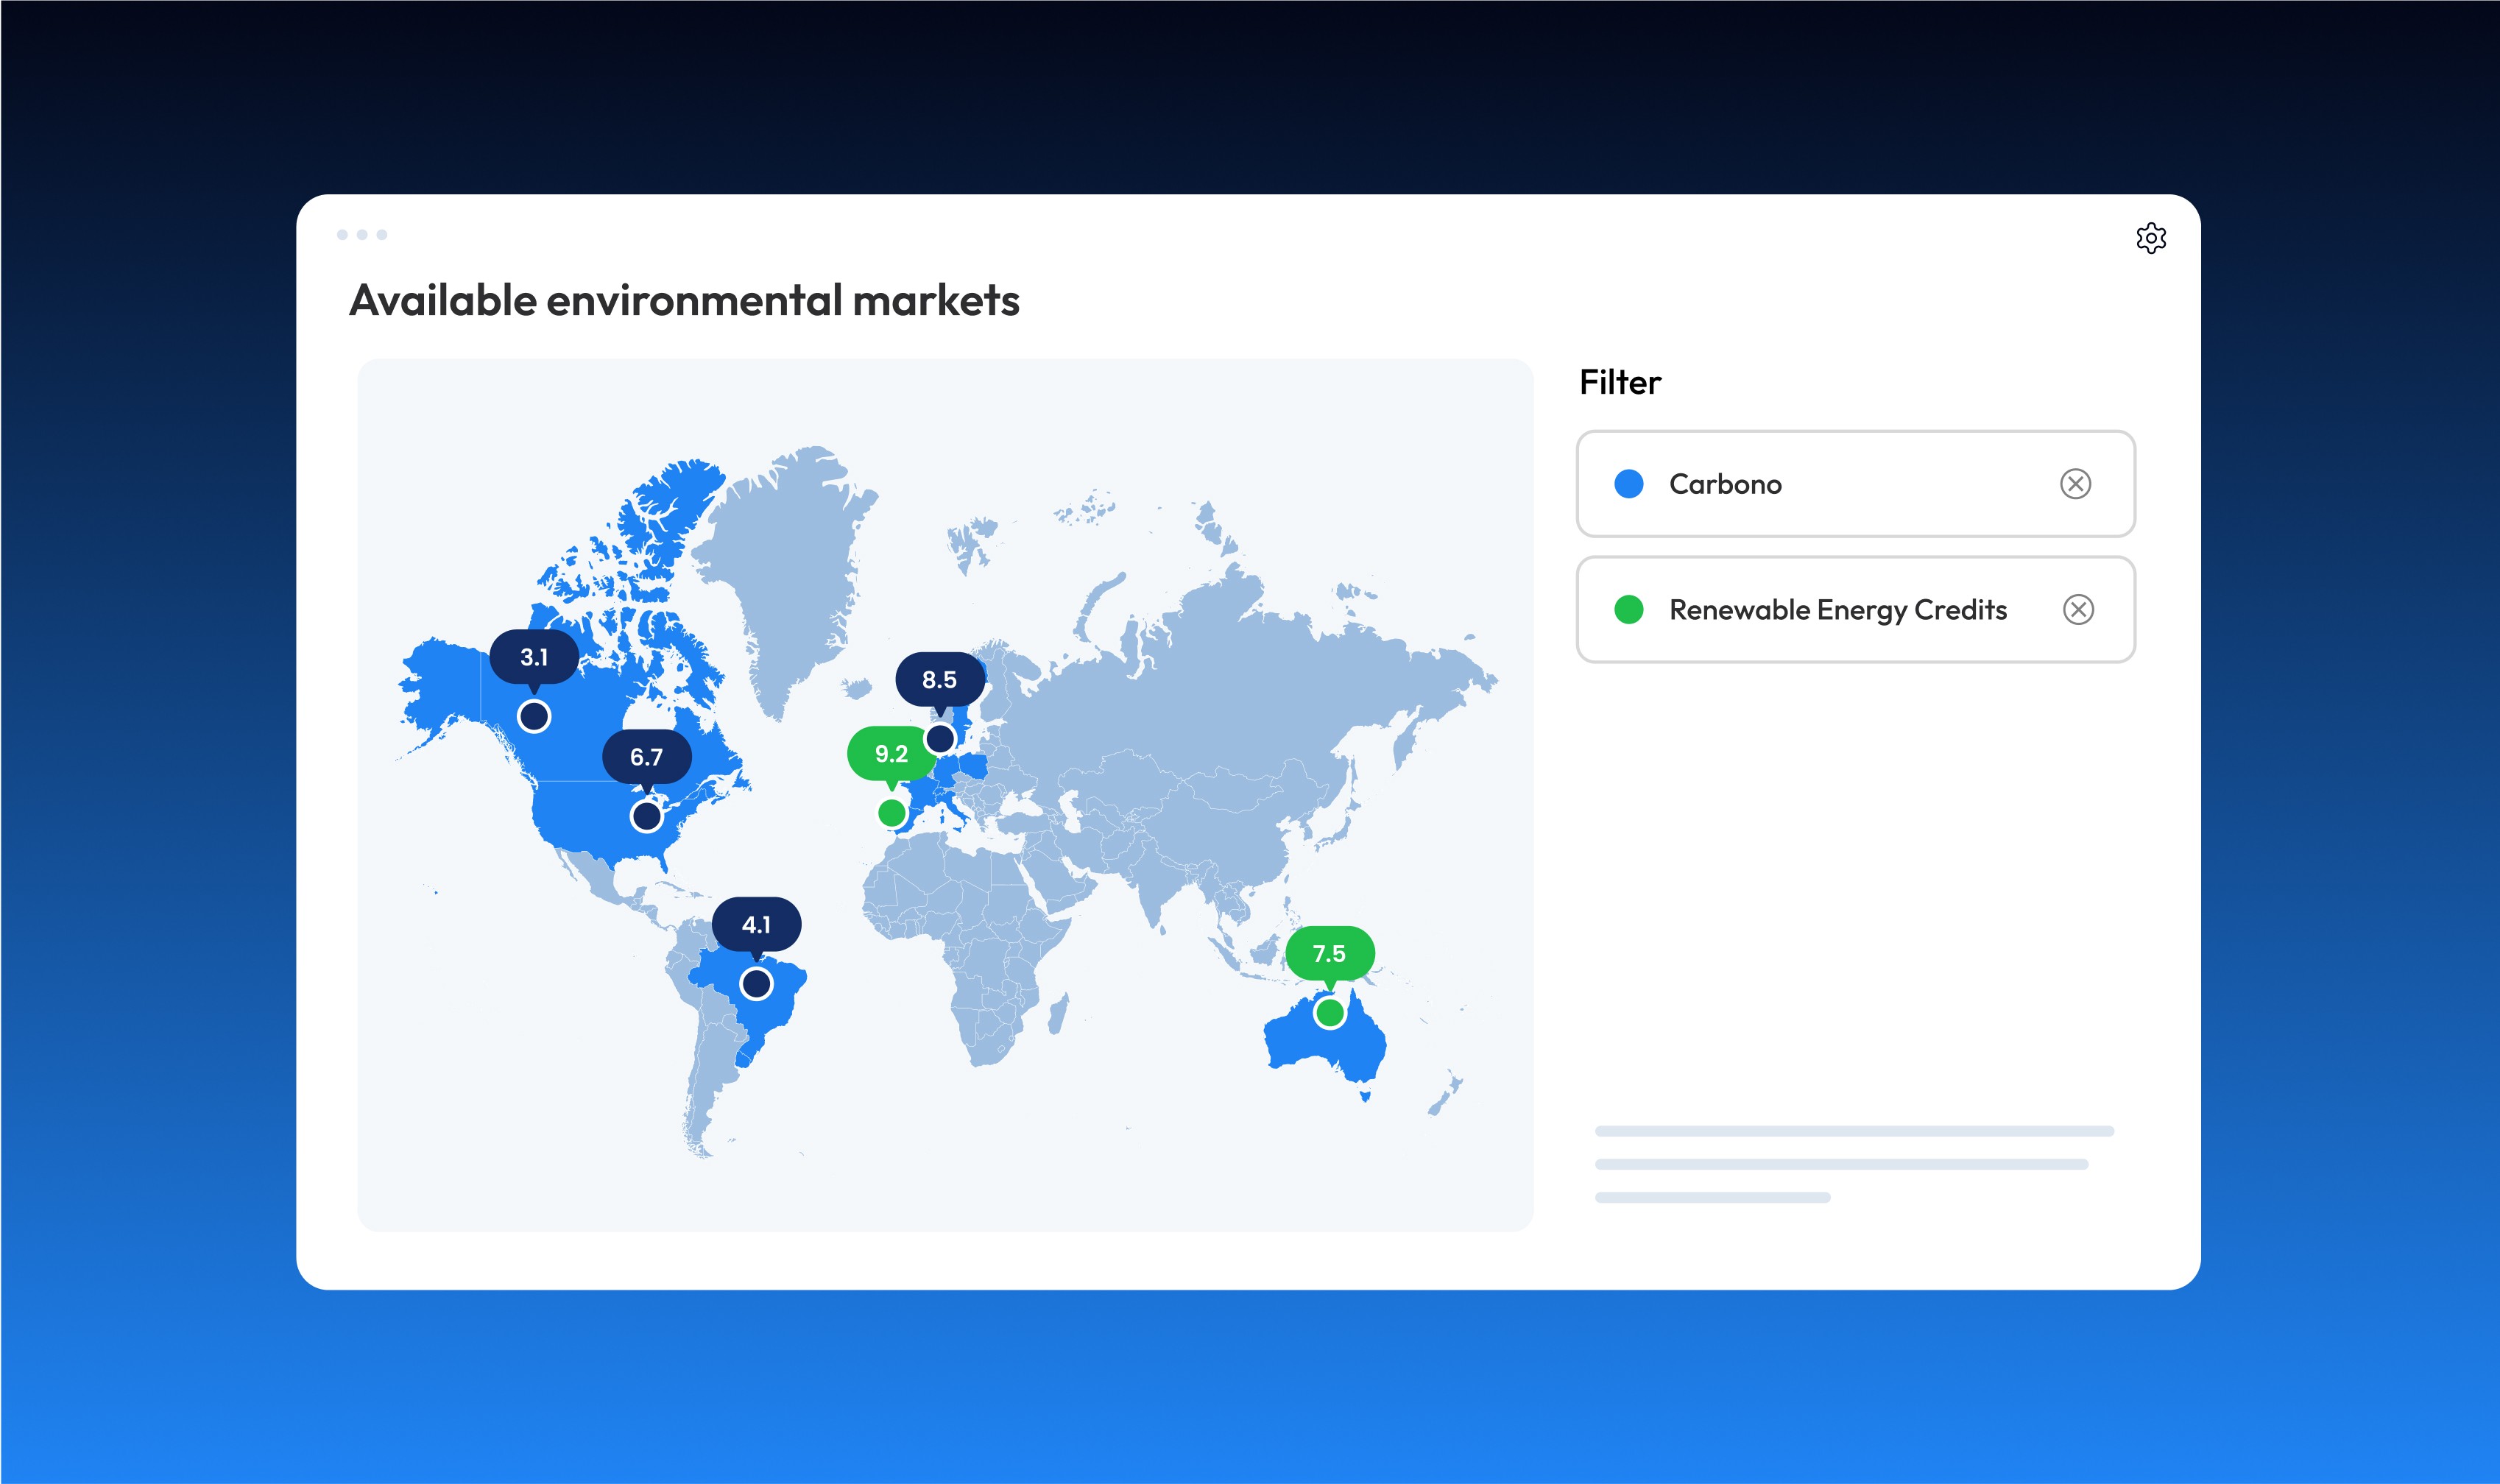This screenshot has width=2500, height=1484.
Task: Click the map pin below 6.7
Action: (x=647, y=816)
